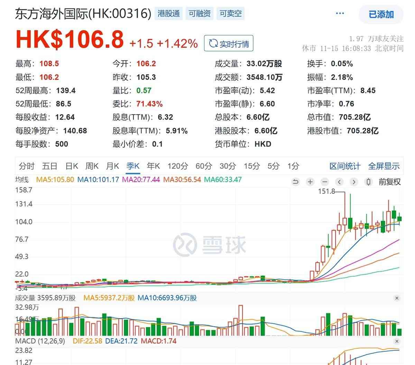Open 区间统计 range statistics
The height and width of the screenshot is (365, 415).
click(x=345, y=166)
